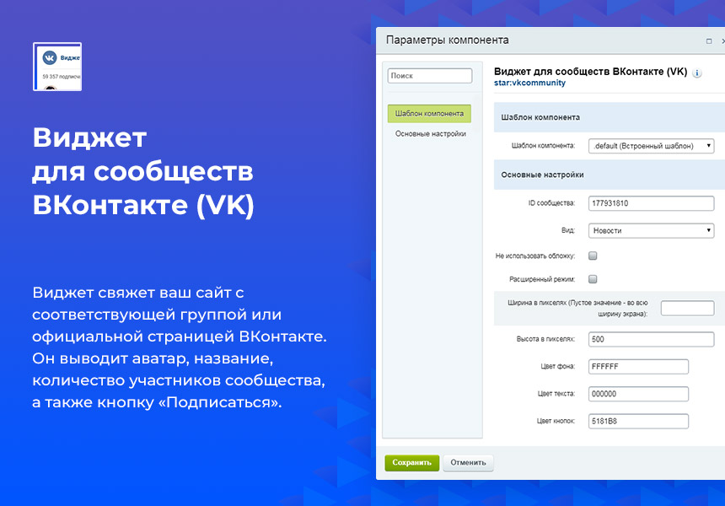725x506 pixels.
Task: Click the Поиск search box
Action: [429, 75]
